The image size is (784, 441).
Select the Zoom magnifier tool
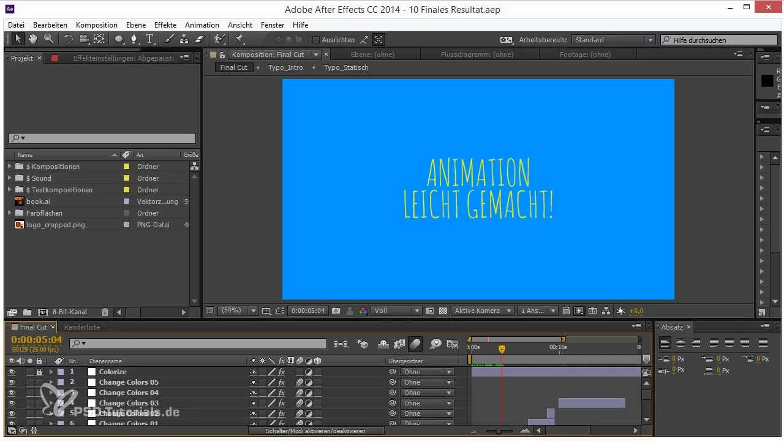pos(48,39)
